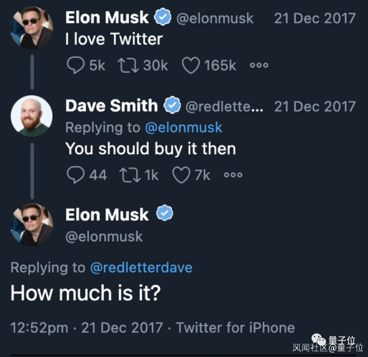
Task: Open Dave Smith's display name
Action: click(111, 106)
